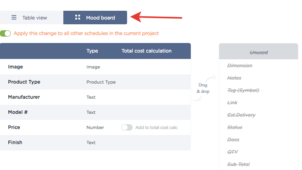The image size is (302, 170).
Task: Select the unused Status field
Action: pos(235,127)
